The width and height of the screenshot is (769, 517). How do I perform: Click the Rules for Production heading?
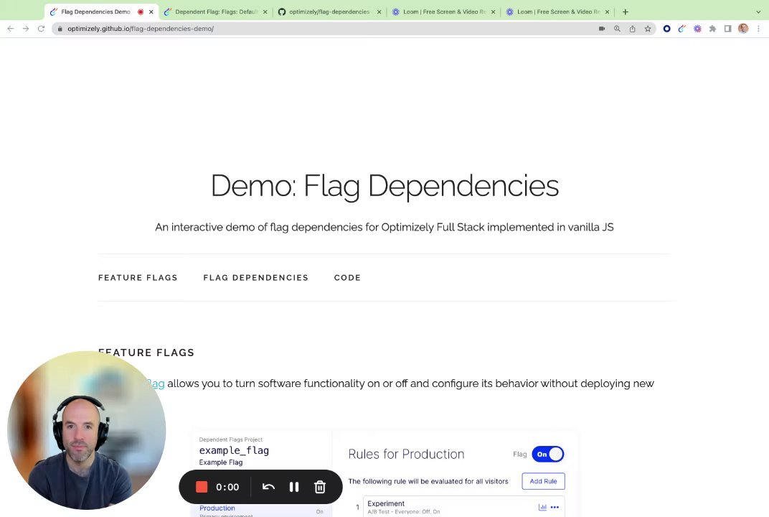[x=406, y=454]
